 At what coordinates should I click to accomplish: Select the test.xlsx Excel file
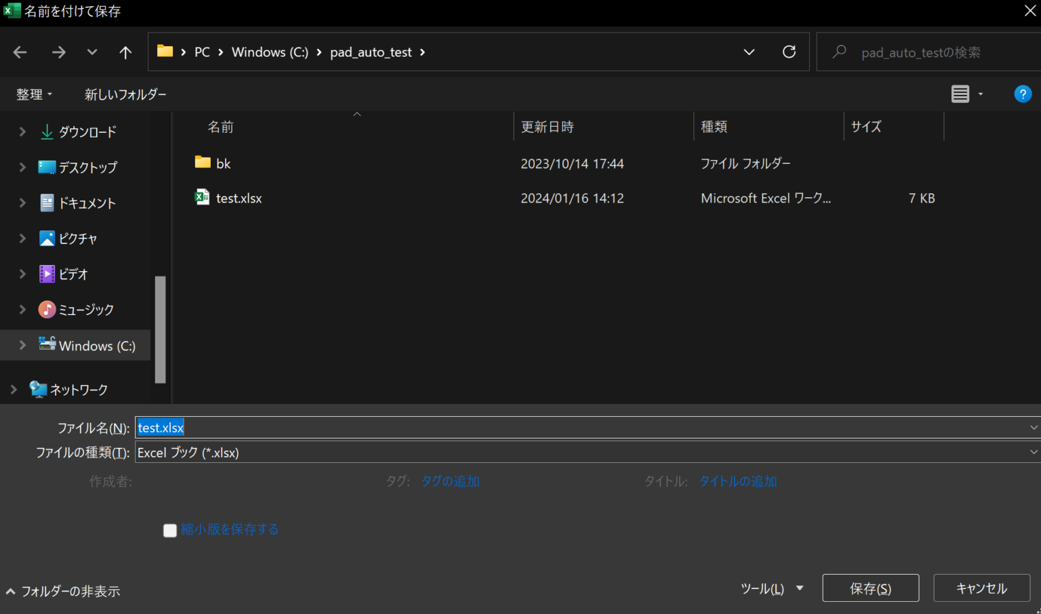(x=239, y=199)
